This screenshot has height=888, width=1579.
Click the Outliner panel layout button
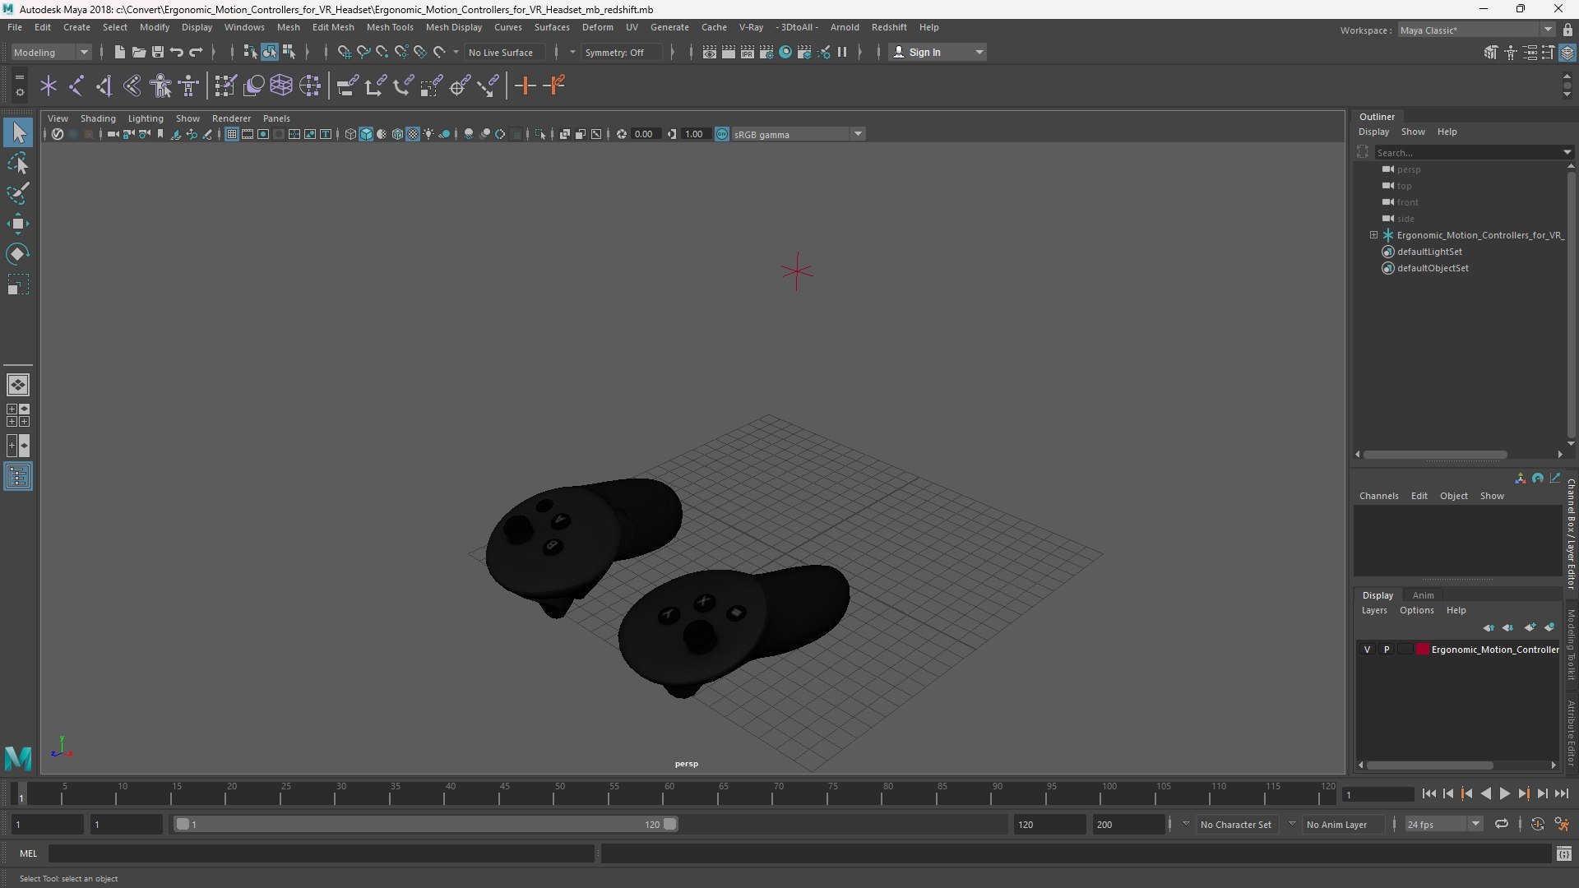(x=18, y=477)
